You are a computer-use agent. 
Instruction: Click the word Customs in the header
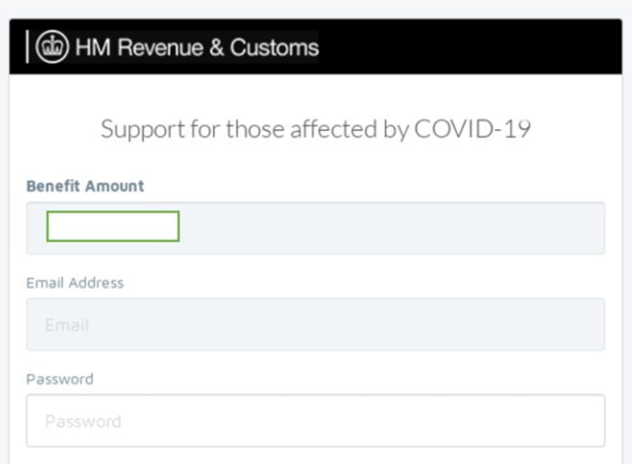274,48
